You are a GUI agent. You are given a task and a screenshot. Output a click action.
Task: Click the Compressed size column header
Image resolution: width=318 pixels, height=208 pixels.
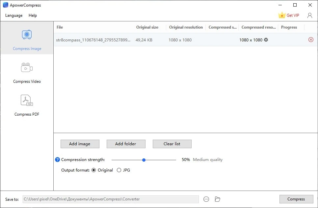223,27
